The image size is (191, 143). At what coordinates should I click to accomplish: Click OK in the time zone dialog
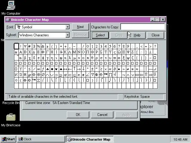click(x=78, y=115)
